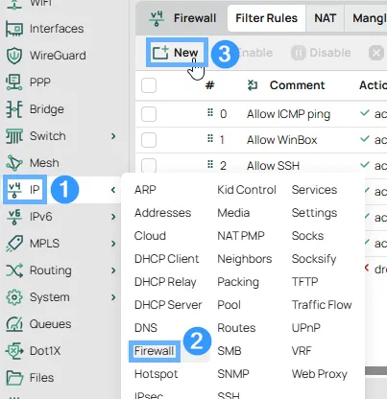
Task: Collapse the IP submenu chevron
Action: pos(113,190)
